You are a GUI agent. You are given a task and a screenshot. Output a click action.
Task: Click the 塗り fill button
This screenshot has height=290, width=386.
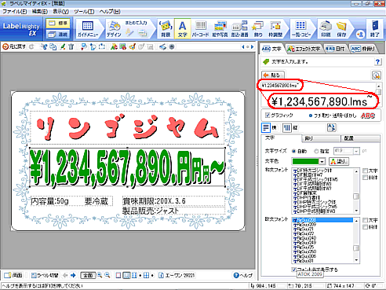pos(338,161)
